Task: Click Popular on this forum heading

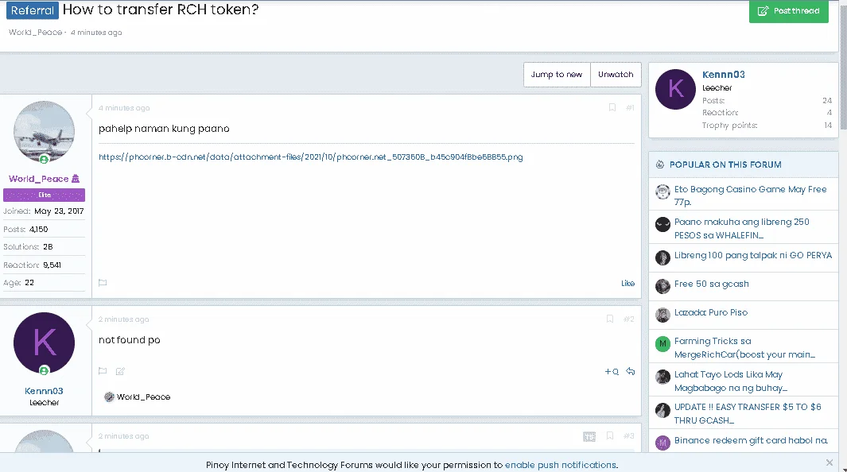Action: point(725,164)
